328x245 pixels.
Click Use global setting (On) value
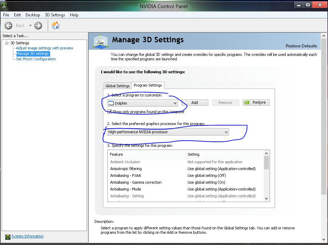(x=206, y=182)
